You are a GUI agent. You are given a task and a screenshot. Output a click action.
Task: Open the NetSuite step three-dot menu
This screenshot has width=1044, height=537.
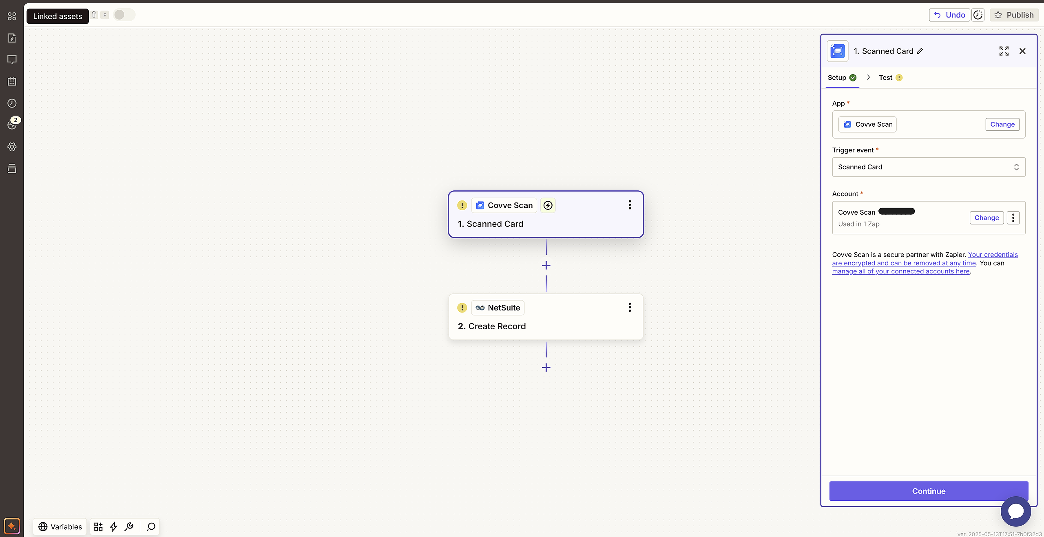click(630, 307)
